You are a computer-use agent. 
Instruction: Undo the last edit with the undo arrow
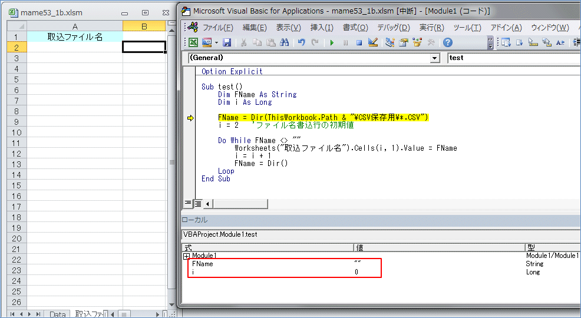pyautogui.click(x=302, y=42)
